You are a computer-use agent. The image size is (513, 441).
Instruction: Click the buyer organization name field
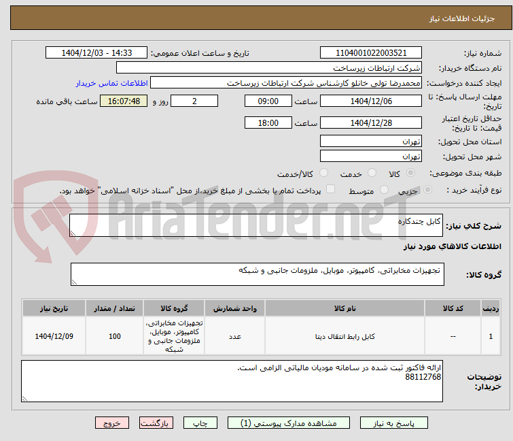click(x=269, y=68)
